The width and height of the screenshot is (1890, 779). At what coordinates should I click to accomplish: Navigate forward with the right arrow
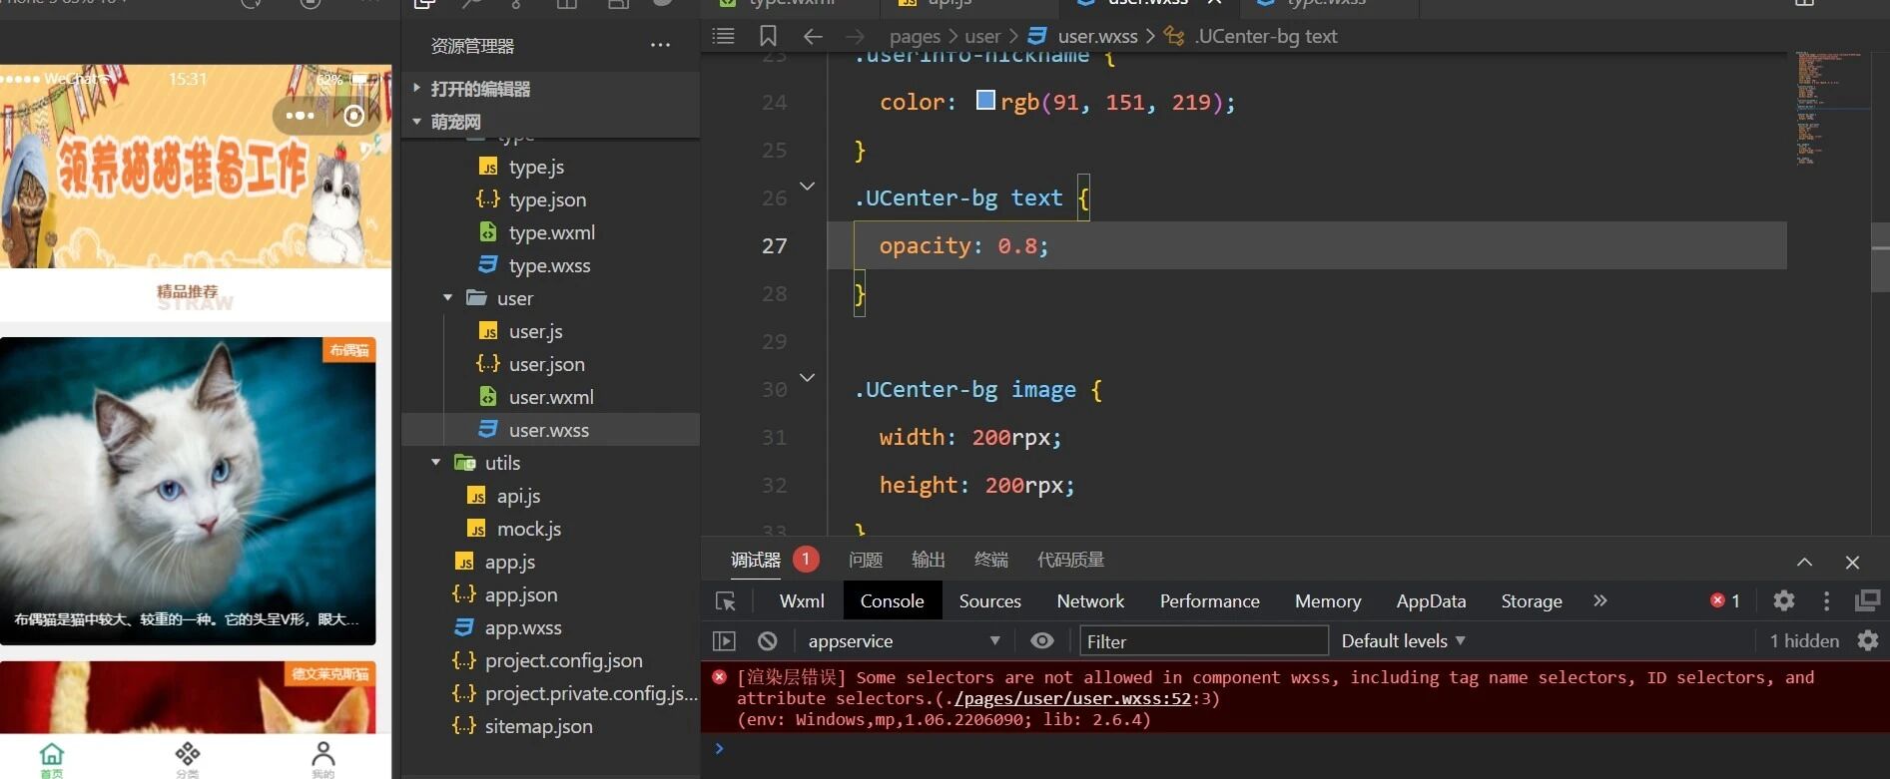point(855,36)
